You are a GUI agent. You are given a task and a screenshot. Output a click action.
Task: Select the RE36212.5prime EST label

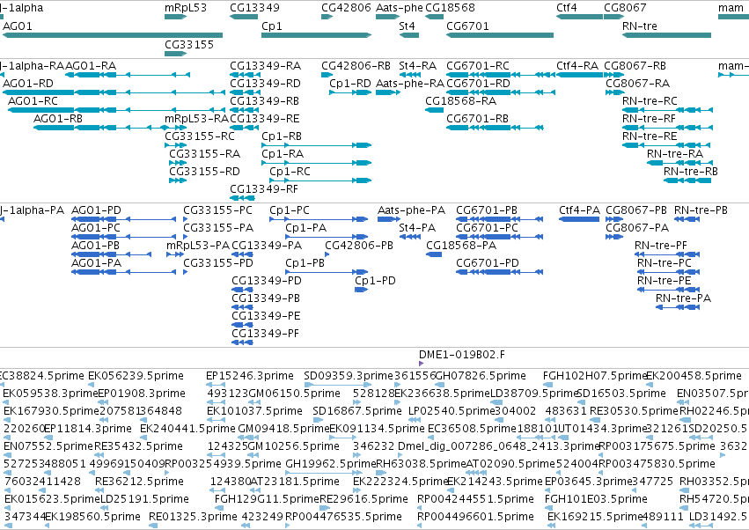139,482
